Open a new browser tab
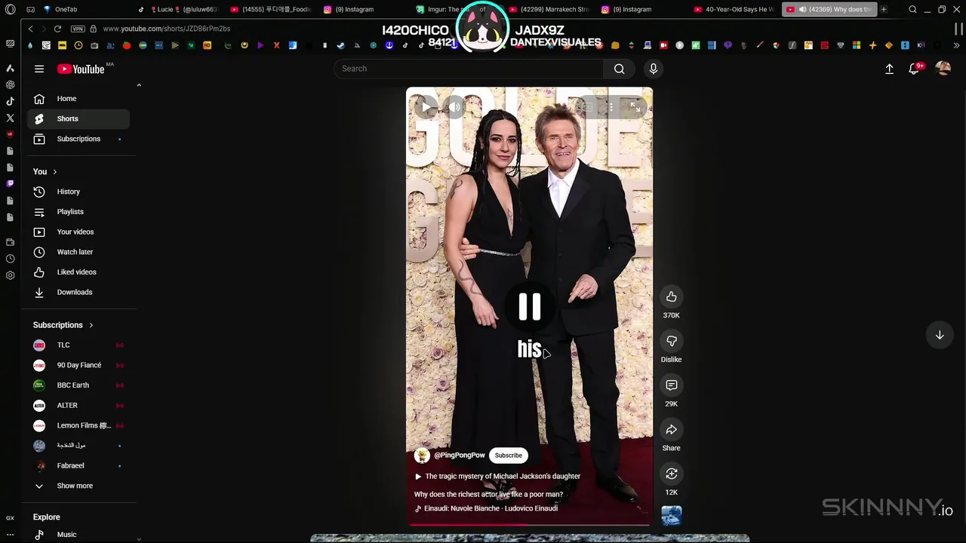The width and height of the screenshot is (966, 543). (884, 9)
